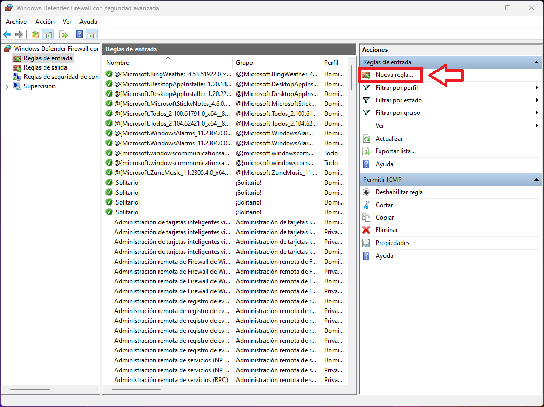The width and height of the screenshot is (544, 407).
Task: Select the first Microsoft.DesktopAppInstaller_1.20.18 rule
Action: pyautogui.click(x=225, y=84)
